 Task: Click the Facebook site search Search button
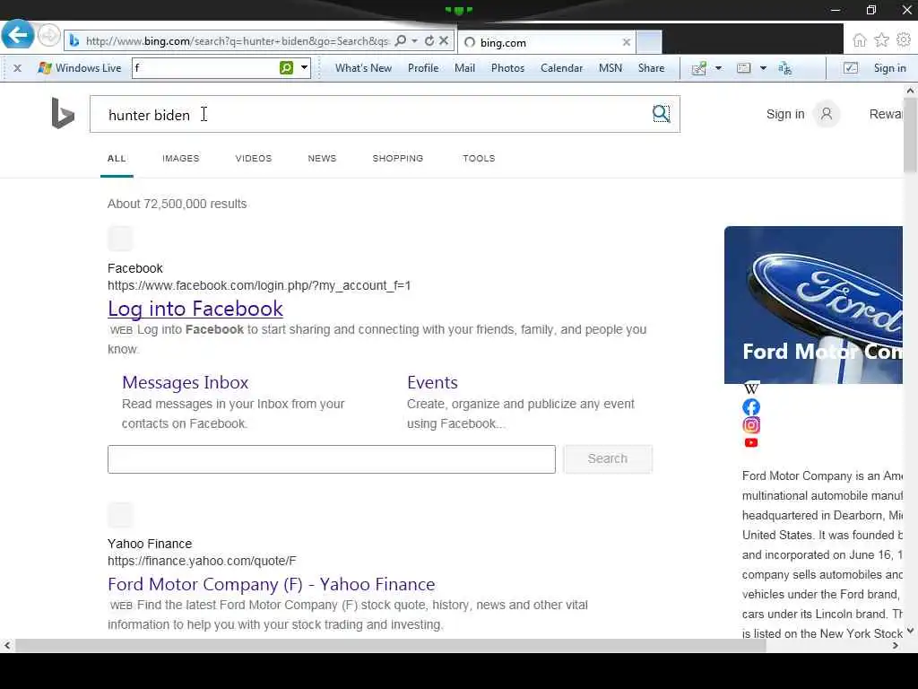608,458
